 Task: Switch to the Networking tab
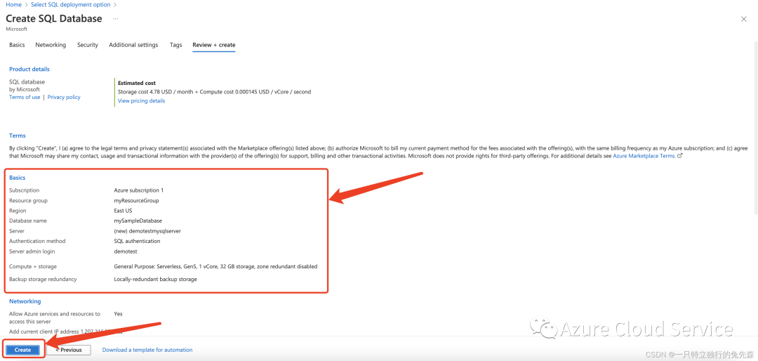pos(51,45)
